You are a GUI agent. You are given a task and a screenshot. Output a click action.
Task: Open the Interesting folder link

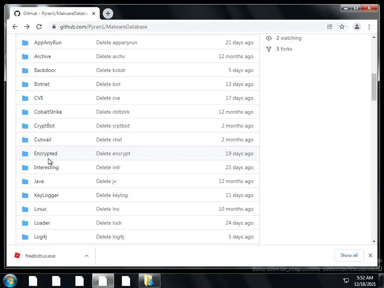pos(46,167)
